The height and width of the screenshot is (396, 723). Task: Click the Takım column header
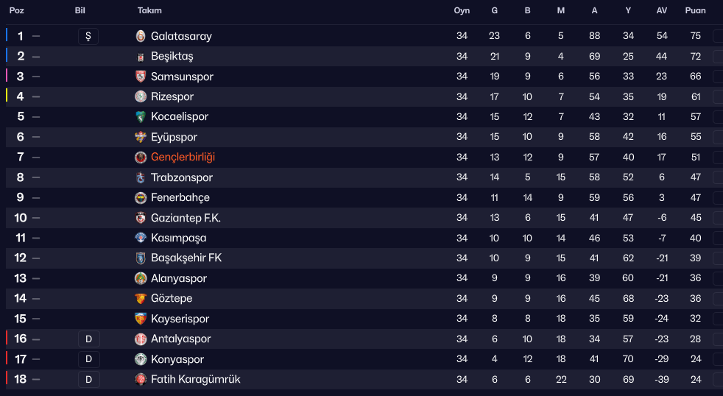click(149, 11)
